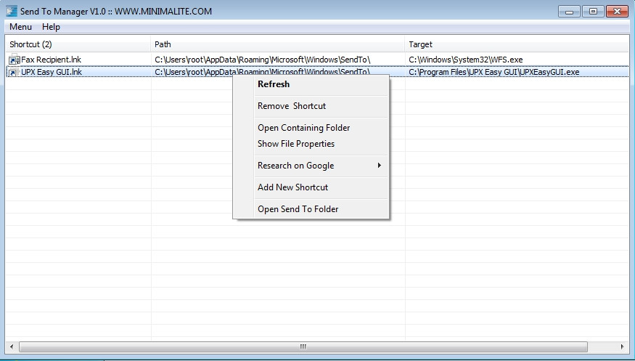Close the Send To Manager window
The height and width of the screenshot is (361, 635).
coord(617,12)
